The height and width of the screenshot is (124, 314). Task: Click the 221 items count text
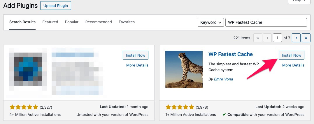(242, 38)
